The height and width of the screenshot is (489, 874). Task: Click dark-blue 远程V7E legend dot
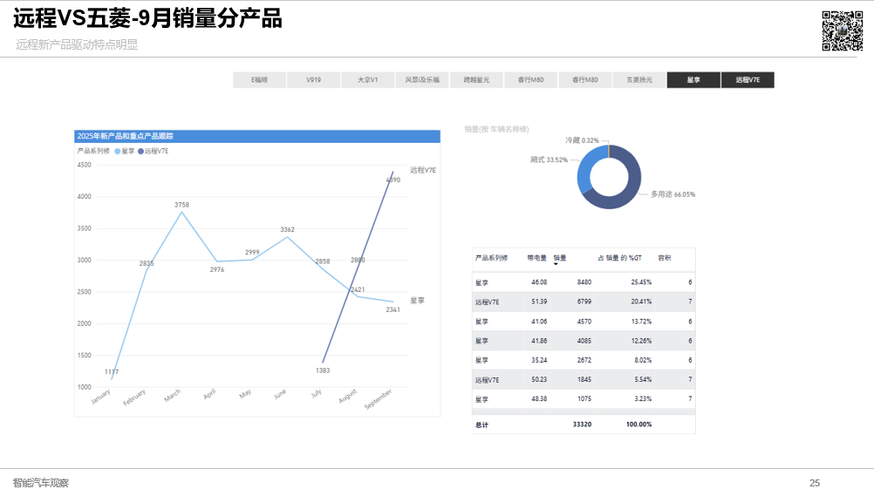141,152
